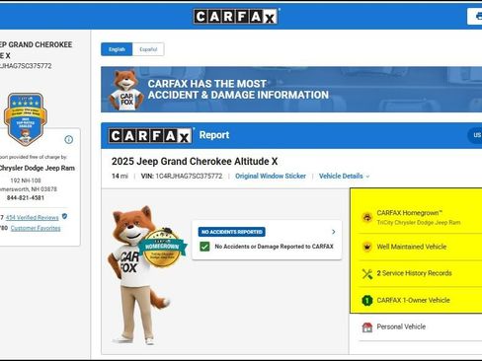Click the green 1-Owner badge icon
The height and width of the screenshot is (361, 482).
point(367,300)
